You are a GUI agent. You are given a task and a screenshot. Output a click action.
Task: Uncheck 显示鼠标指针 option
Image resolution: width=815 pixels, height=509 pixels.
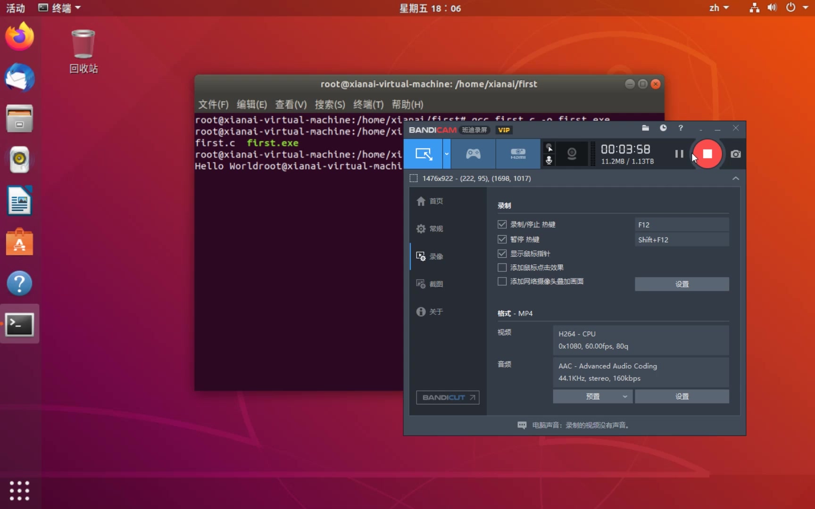pyautogui.click(x=502, y=254)
